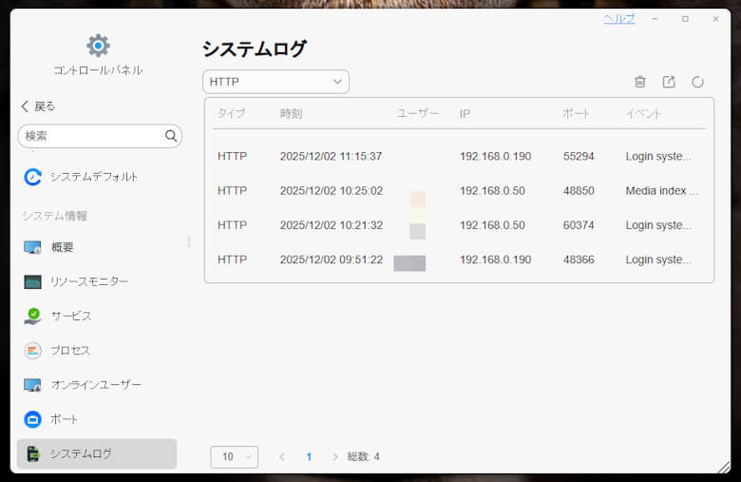Click the 戻る back button
741x482 pixels.
tap(38, 106)
